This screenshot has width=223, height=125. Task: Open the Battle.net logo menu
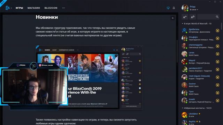pos(8,8)
